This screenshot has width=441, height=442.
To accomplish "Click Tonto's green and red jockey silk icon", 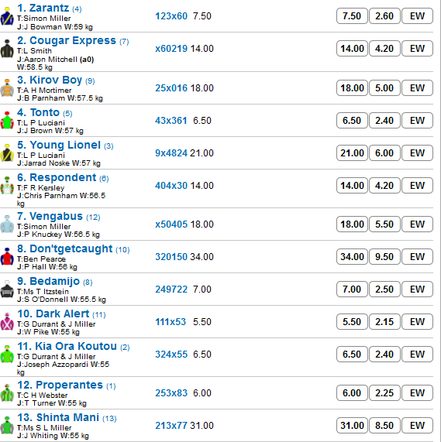I will point(7,121).
